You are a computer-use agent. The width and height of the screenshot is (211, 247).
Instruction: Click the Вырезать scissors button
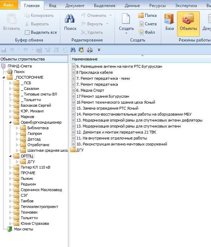(36, 24)
